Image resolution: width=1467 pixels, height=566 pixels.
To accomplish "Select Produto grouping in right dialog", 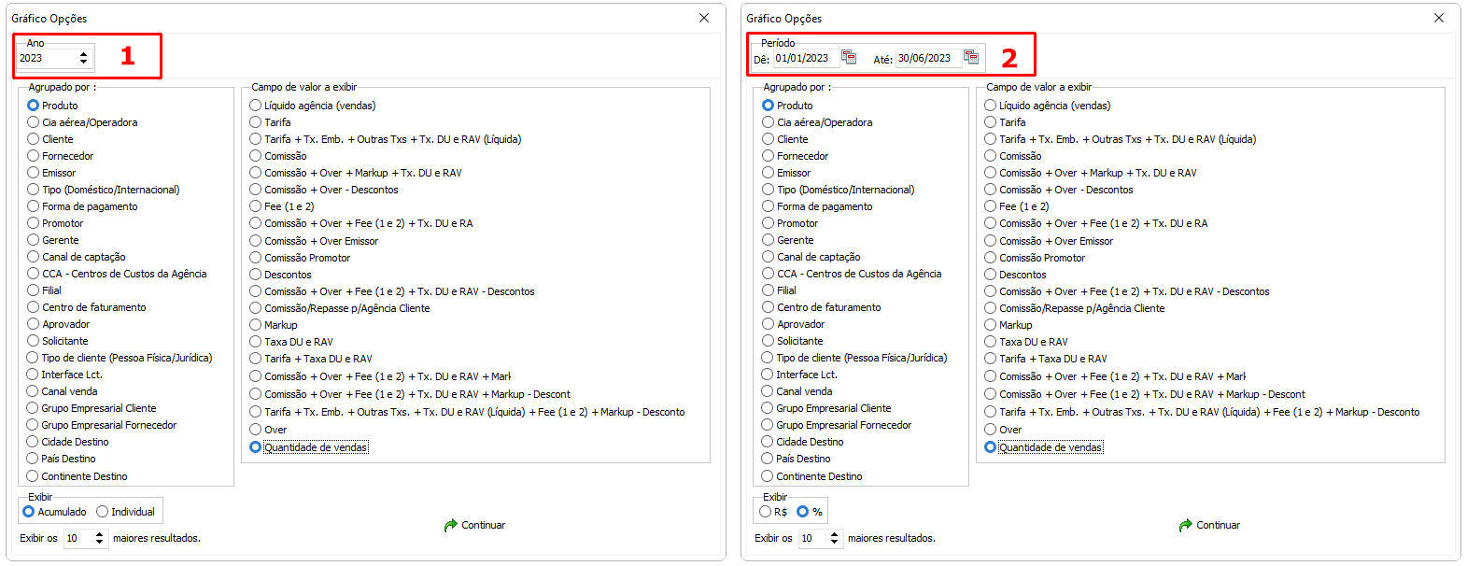I will pos(787,106).
